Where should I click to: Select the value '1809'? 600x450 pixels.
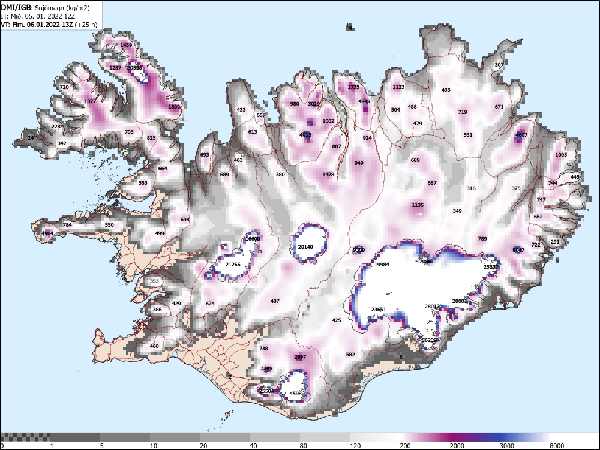point(174,107)
